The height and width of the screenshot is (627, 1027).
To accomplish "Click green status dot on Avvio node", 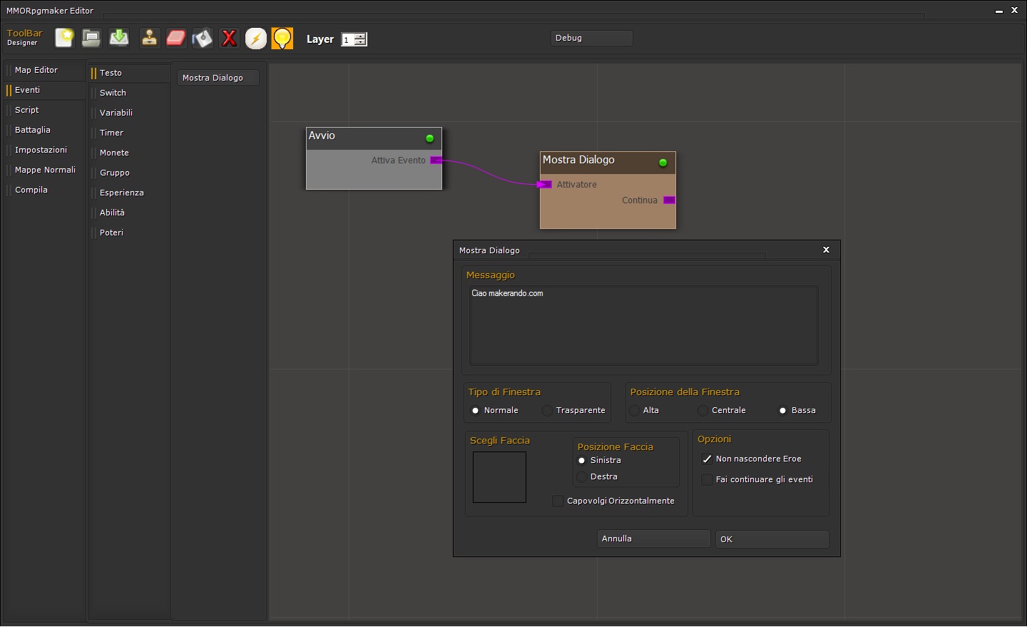I will pos(429,138).
